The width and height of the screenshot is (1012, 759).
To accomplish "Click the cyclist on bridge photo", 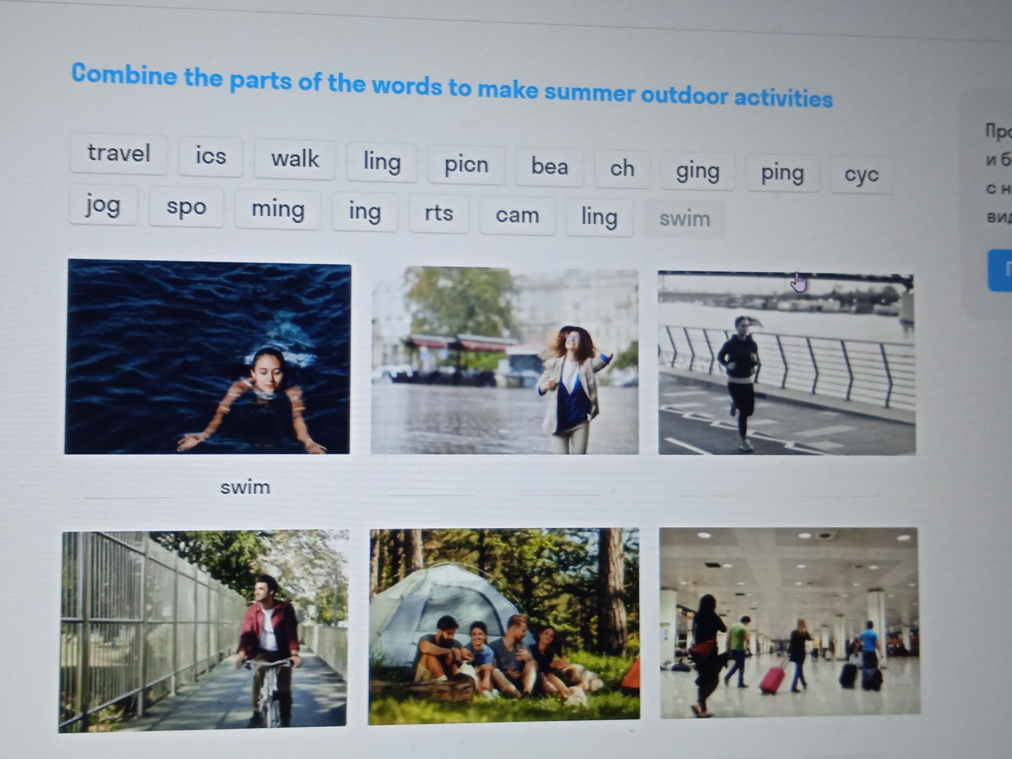I will pos(203,631).
